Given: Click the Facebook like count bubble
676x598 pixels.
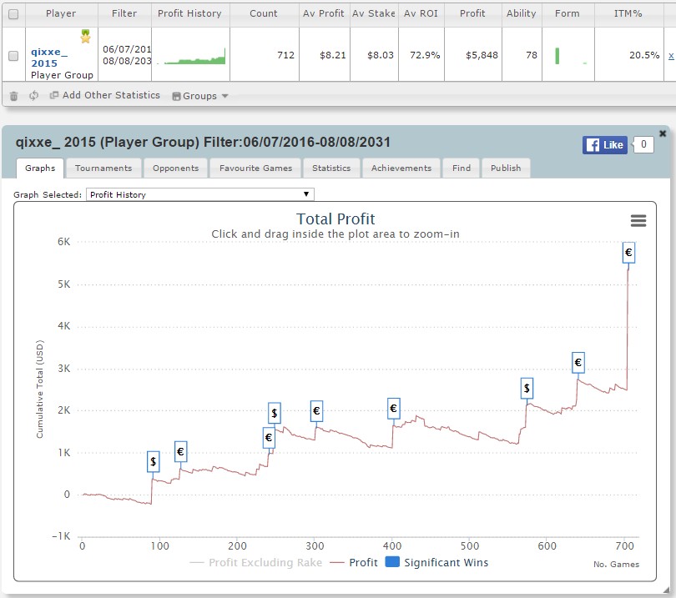Looking at the screenshot, I should [643, 144].
